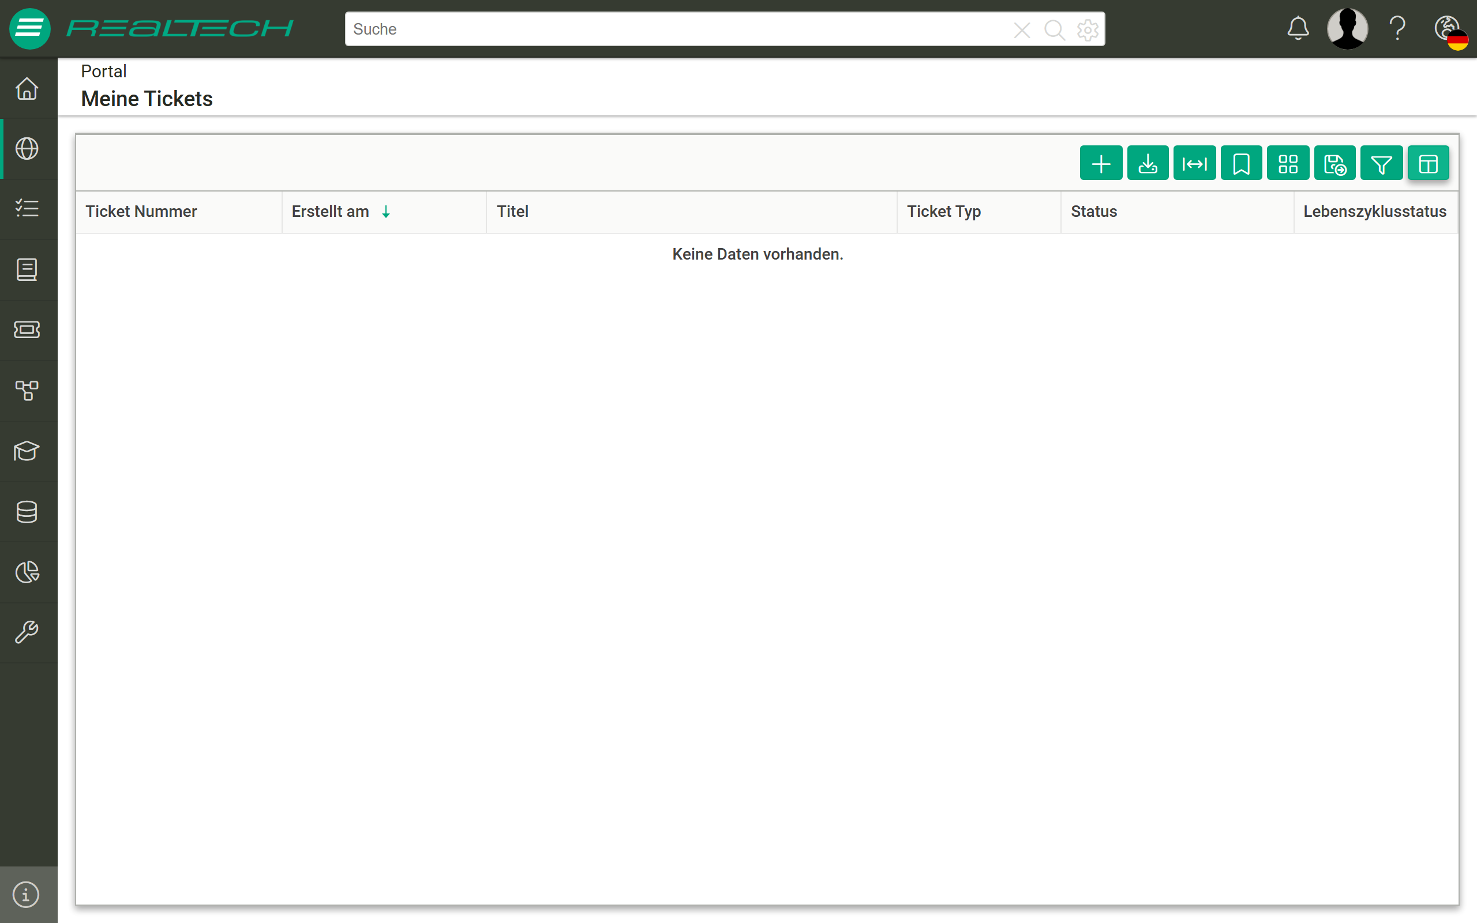1477x923 pixels.
Task: Open help question mark icon
Action: (1397, 29)
